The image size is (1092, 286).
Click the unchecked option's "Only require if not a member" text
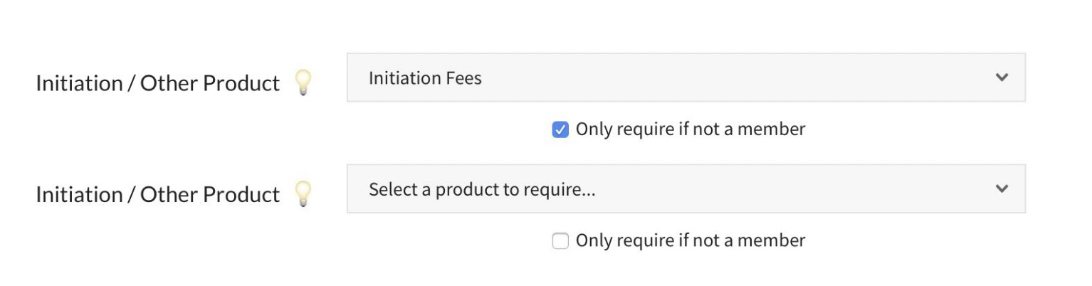point(690,240)
